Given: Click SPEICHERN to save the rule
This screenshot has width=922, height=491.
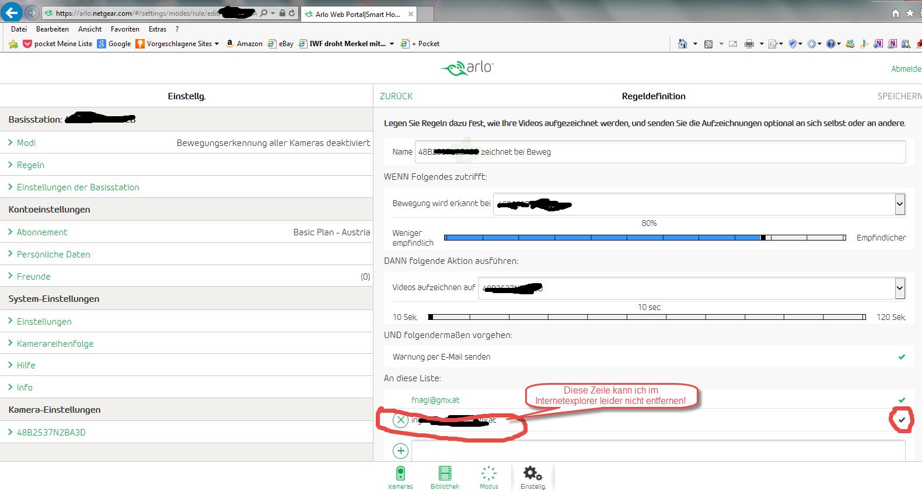Looking at the screenshot, I should [899, 96].
